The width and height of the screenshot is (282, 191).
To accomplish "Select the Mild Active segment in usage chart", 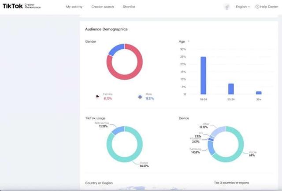I will (x=117, y=129).
